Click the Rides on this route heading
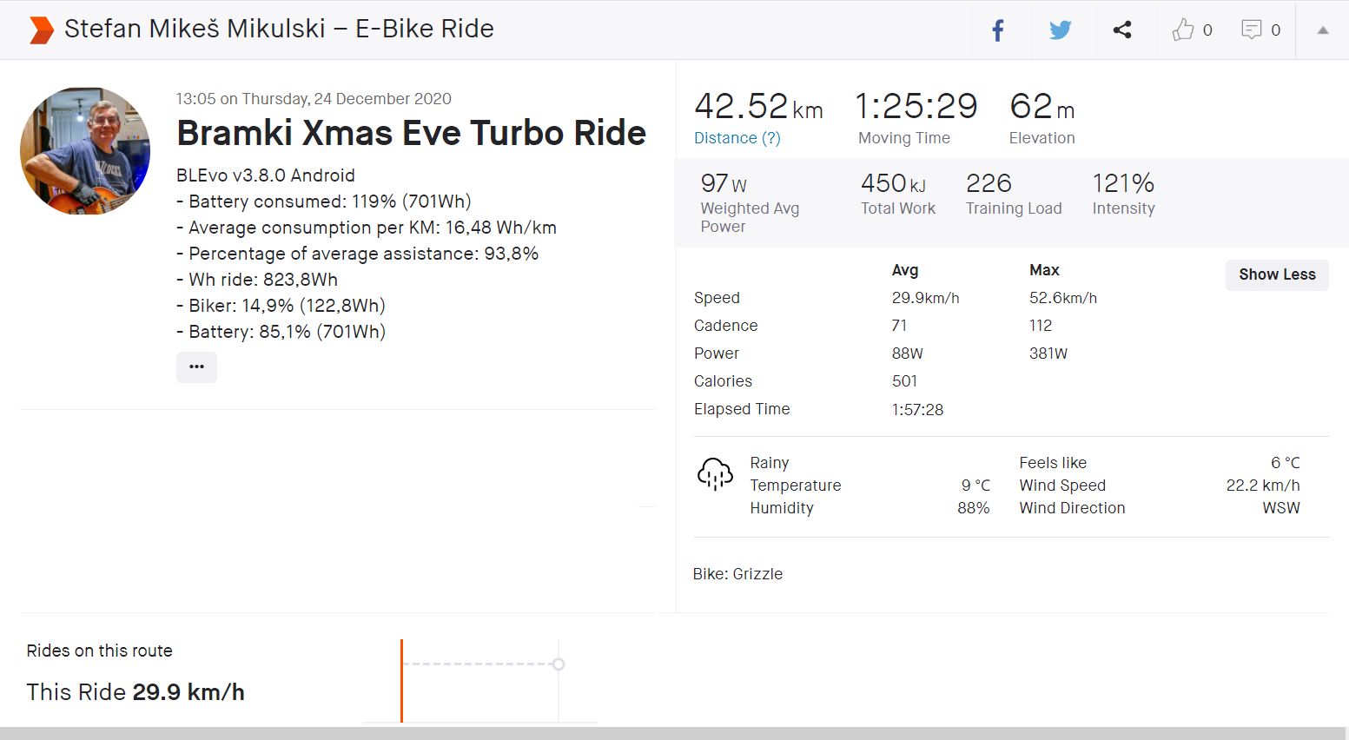1349x740 pixels. coord(99,651)
